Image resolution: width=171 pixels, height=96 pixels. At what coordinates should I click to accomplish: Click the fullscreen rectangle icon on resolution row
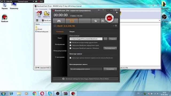point(116,26)
